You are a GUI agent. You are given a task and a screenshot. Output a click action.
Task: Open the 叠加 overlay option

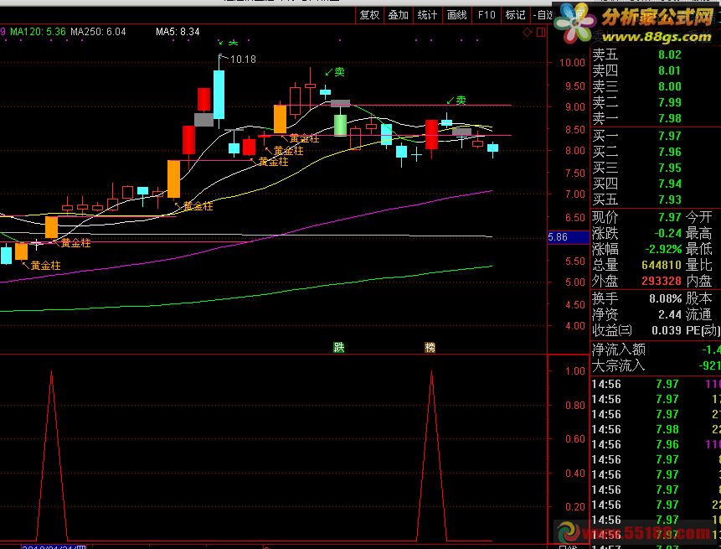pos(399,15)
